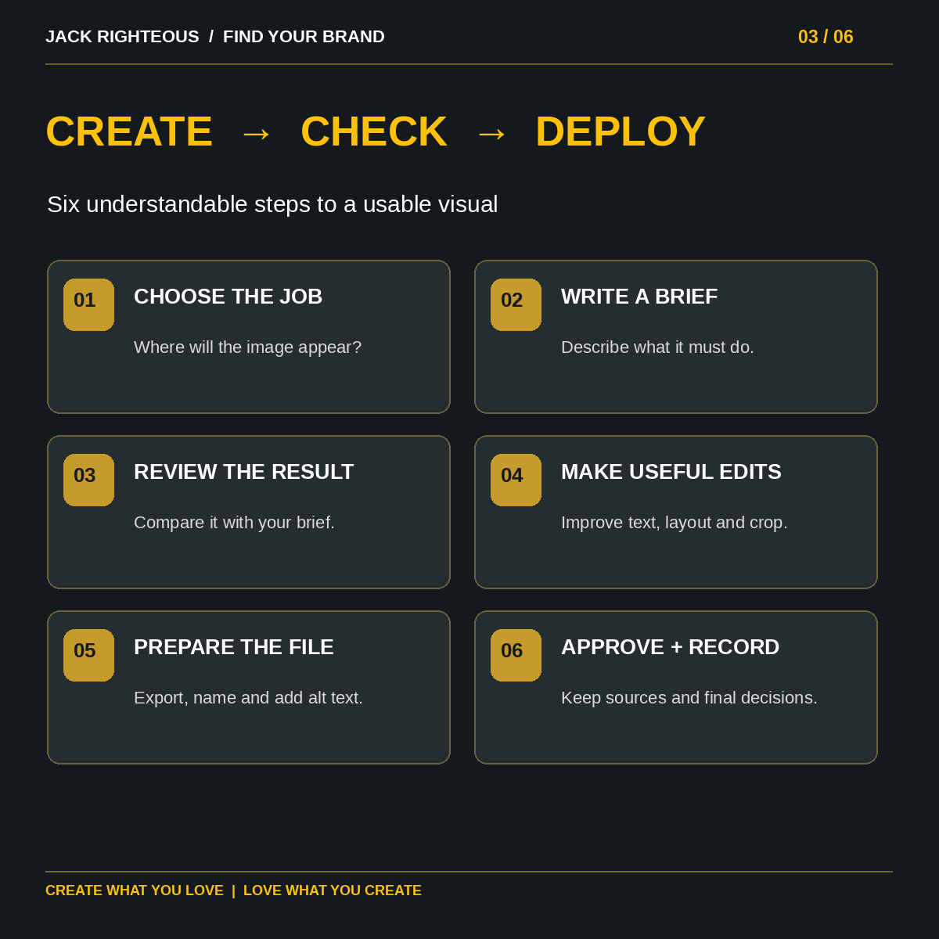Click 'Improve text, layout and crop.' text
The image size is (939, 939).
(x=675, y=523)
